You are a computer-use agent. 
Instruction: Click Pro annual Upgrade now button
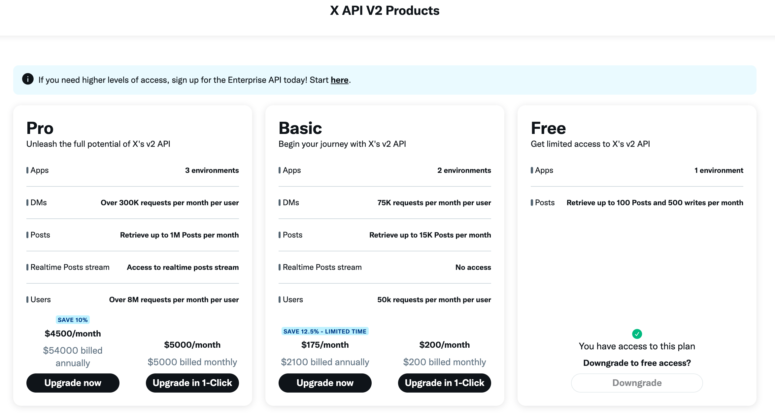pos(73,383)
